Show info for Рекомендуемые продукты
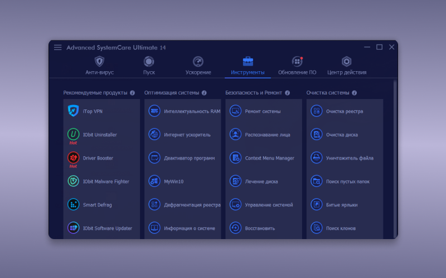This screenshot has width=446, height=278. [132, 93]
